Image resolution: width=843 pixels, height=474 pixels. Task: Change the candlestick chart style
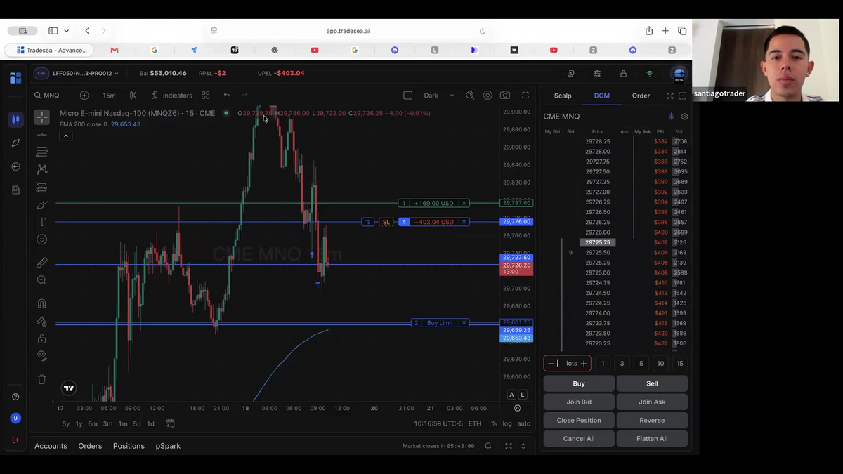(133, 95)
